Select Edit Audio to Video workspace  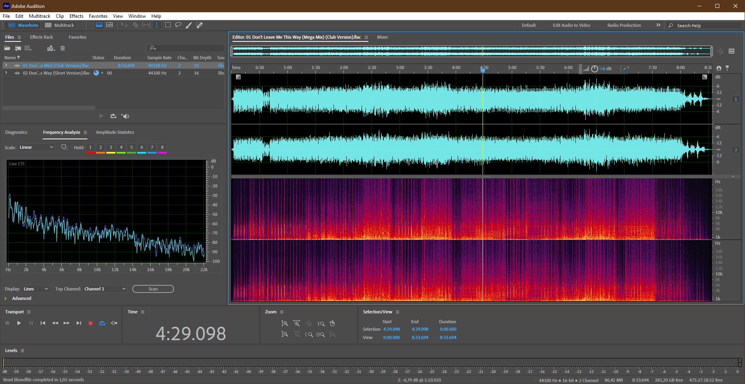pyautogui.click(x=571, y=25)
